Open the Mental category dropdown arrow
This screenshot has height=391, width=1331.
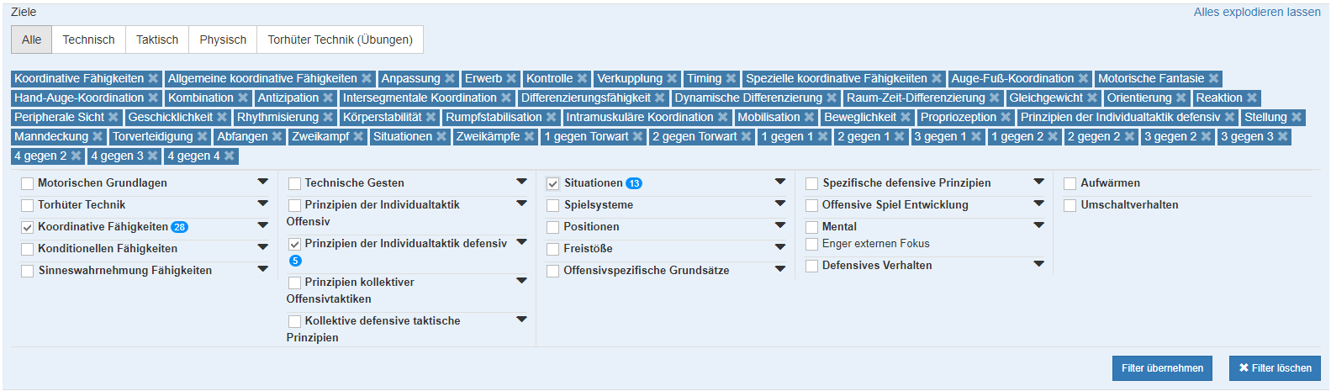click(x=1038, y=225)
